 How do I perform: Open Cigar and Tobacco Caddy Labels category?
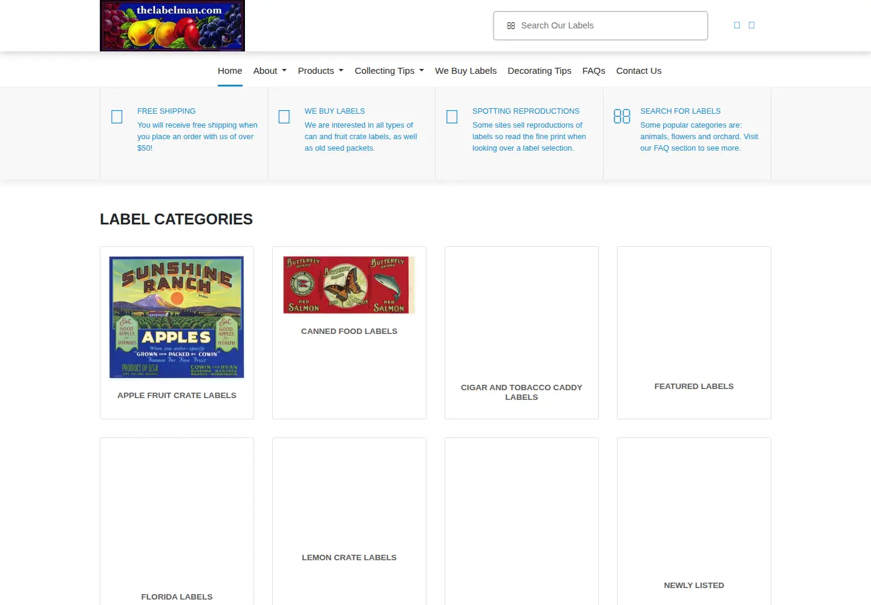coord(521,392)
